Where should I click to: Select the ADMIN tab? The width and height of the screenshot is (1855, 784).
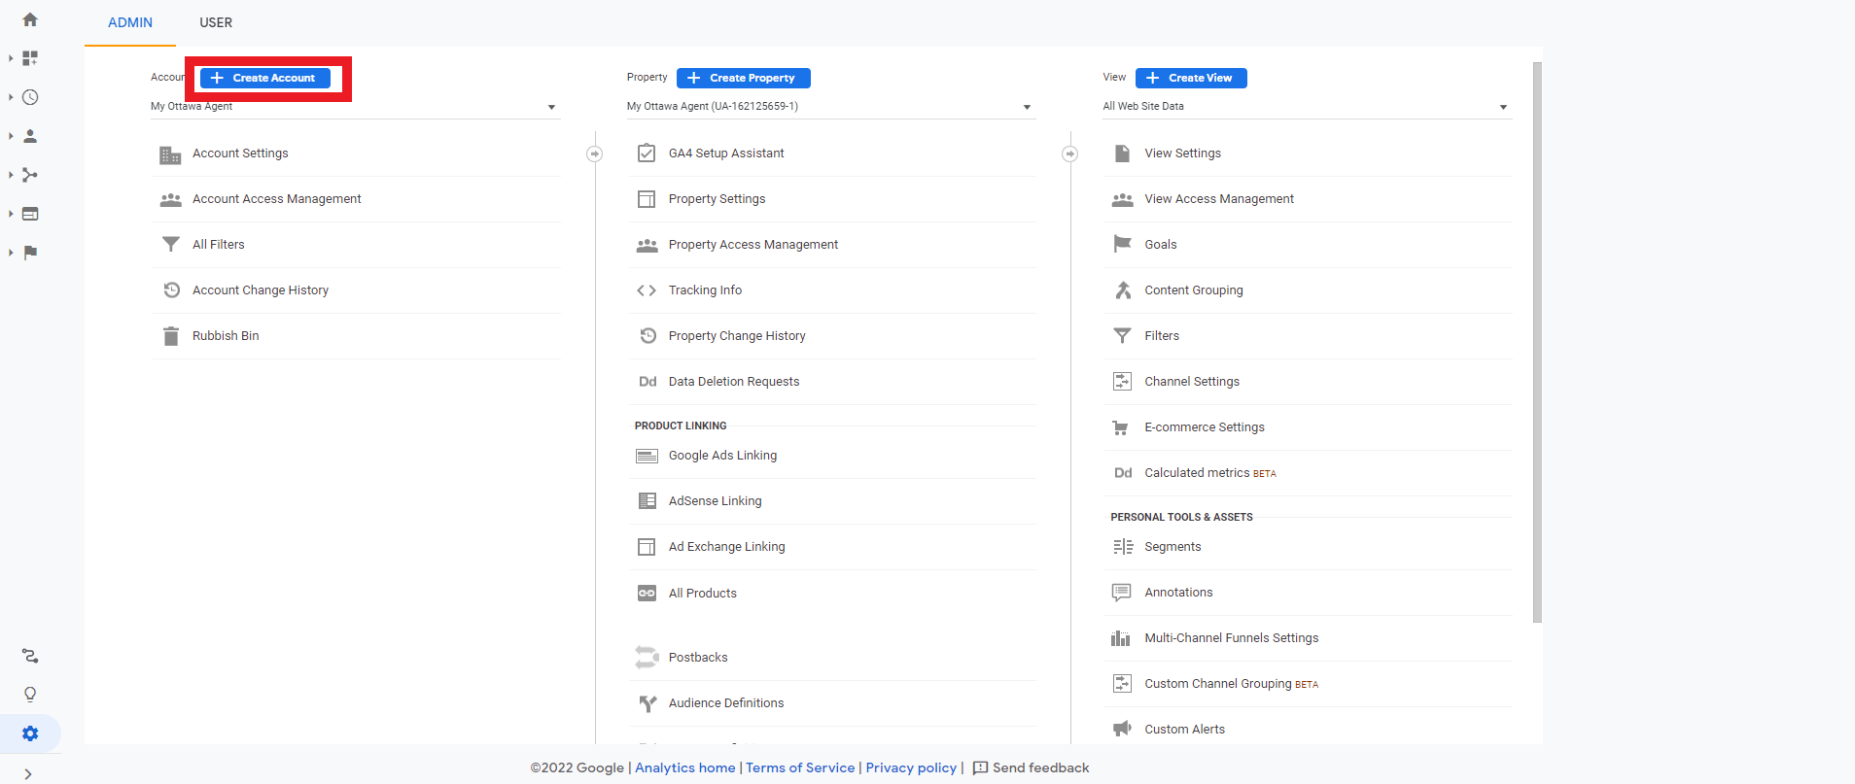130,22
